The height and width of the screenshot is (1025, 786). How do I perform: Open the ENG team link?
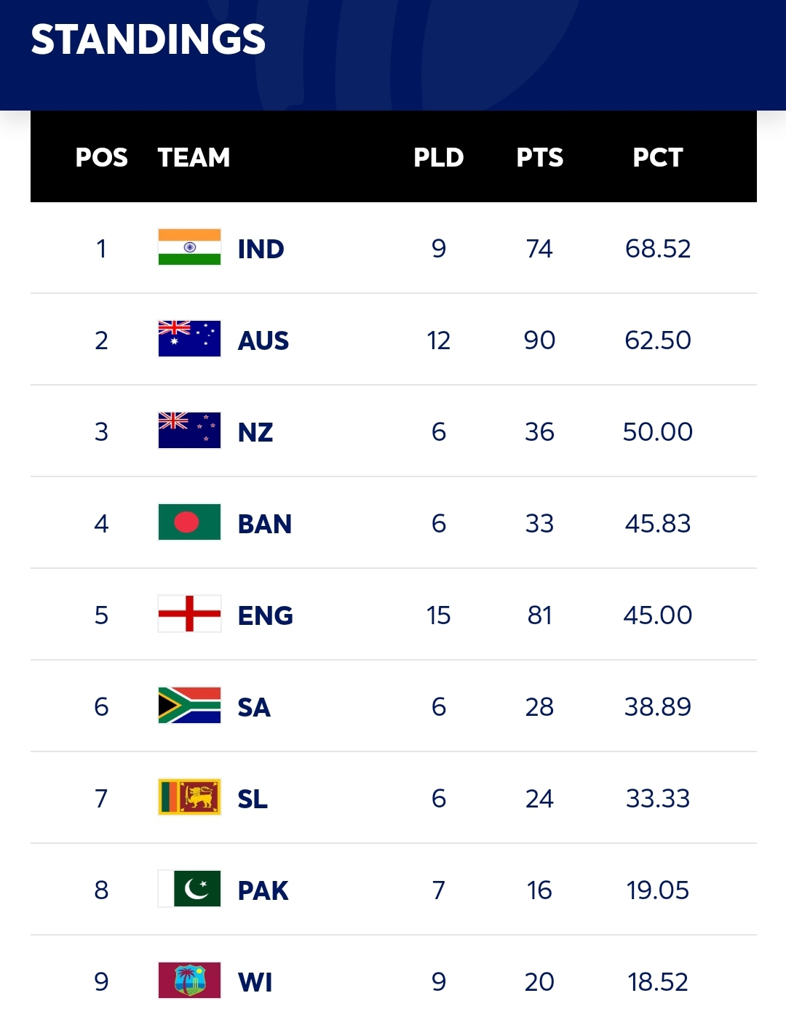point(266,616)
